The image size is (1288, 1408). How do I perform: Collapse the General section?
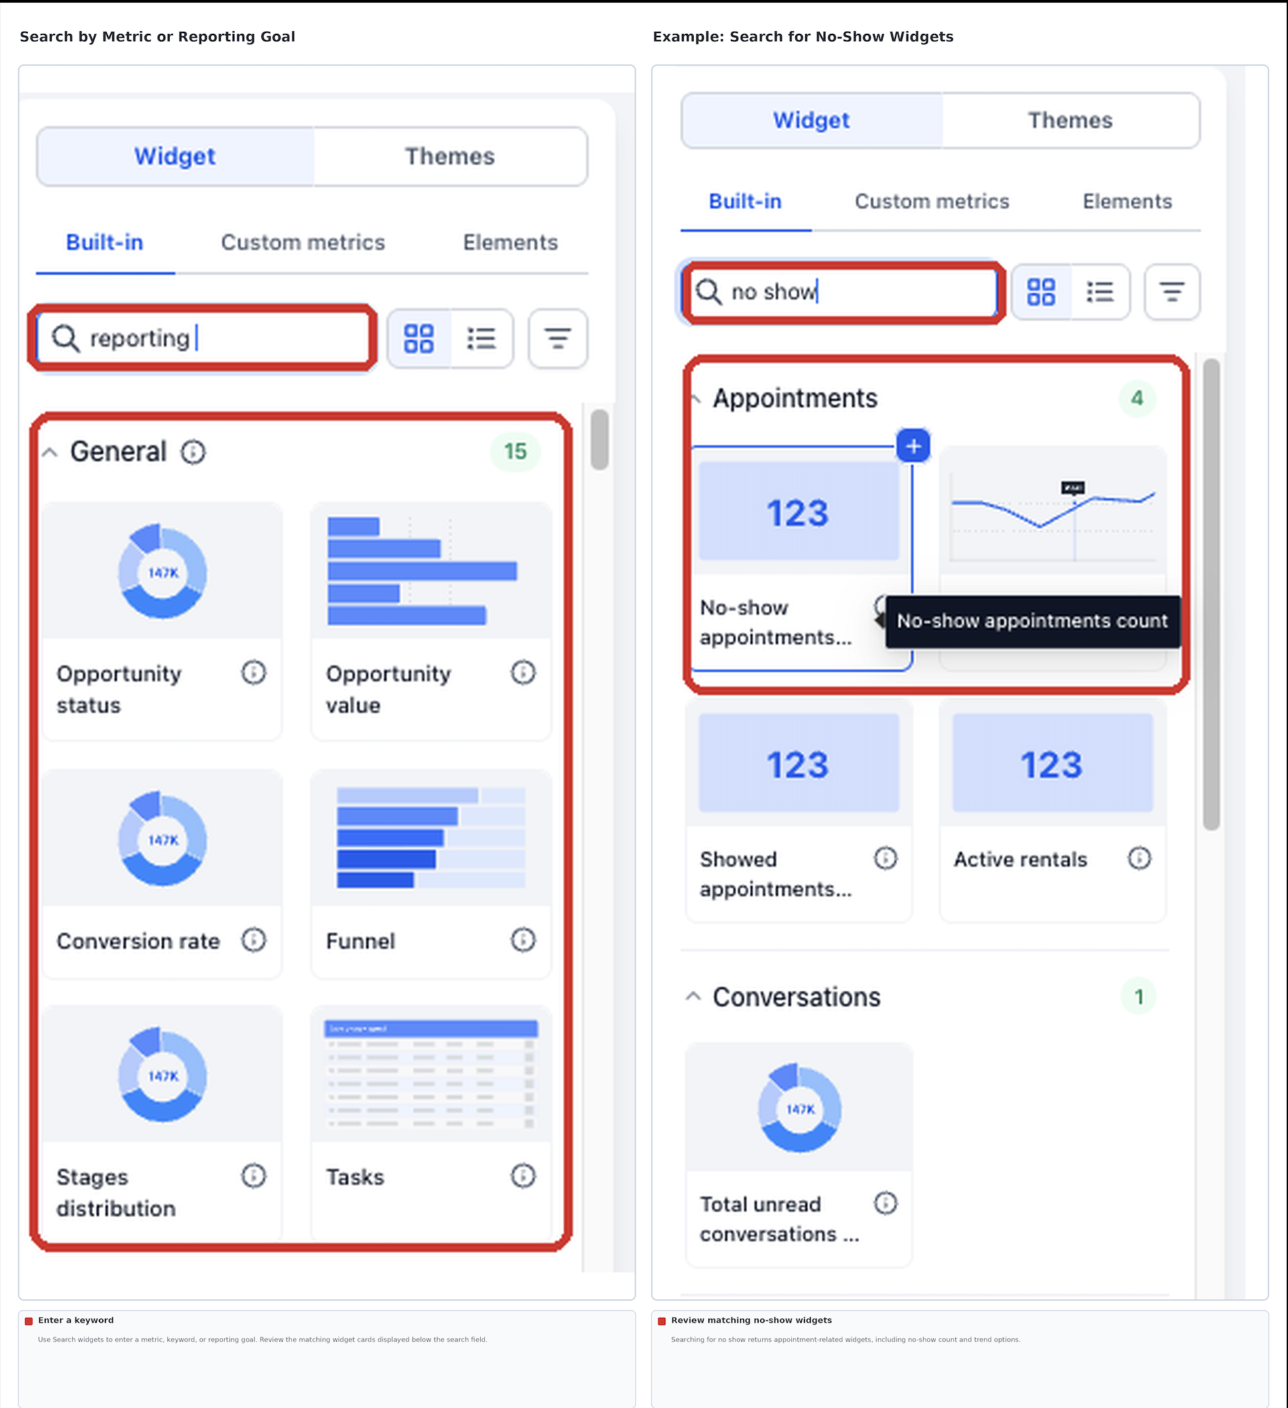pos(50,453)
